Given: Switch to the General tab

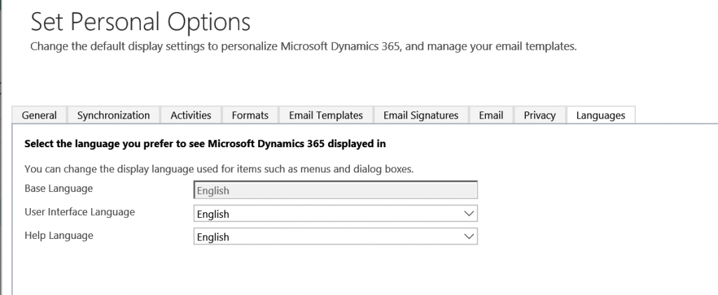Looking at the screenshot, I should [39, 115].
